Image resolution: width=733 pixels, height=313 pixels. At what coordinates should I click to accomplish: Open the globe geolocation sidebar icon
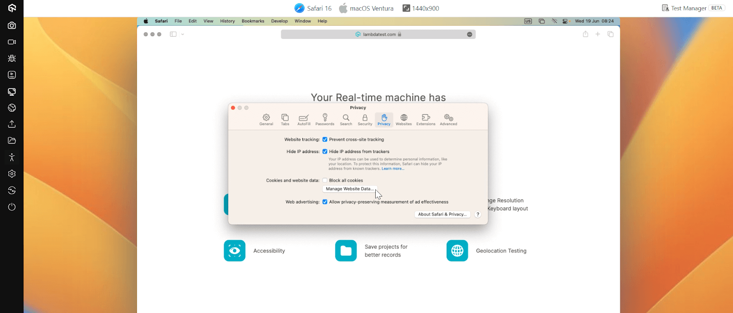pos(12,108)
